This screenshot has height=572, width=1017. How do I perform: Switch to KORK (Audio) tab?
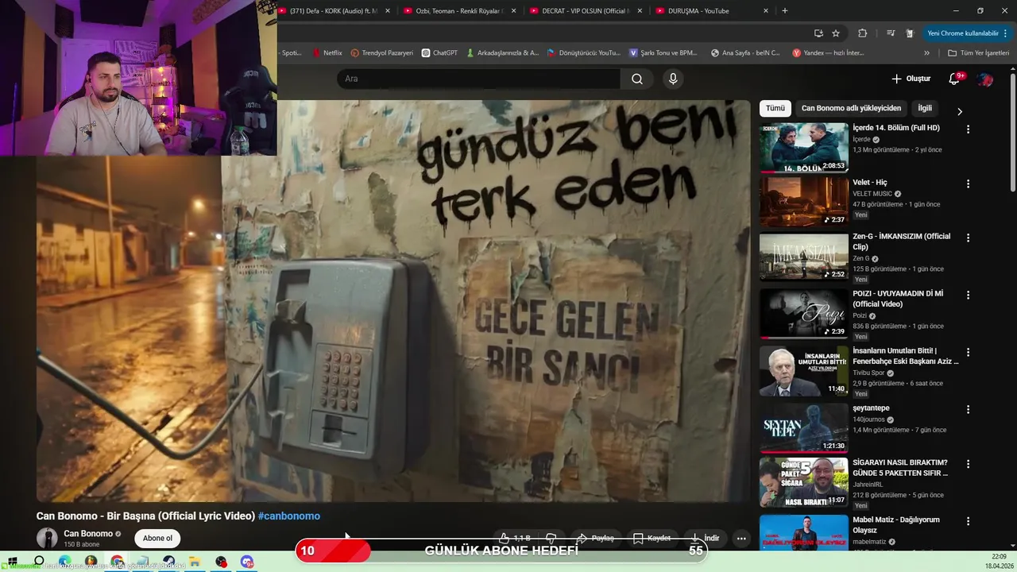point(334,10)
